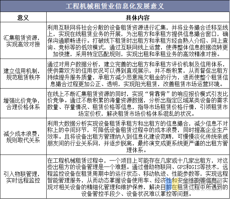Image resolution: width=230 pixels, height=199 pixels.
Task: Select the paragraph starting 在线上不断汇集租赁资源
Action: [x=138, y=104]
